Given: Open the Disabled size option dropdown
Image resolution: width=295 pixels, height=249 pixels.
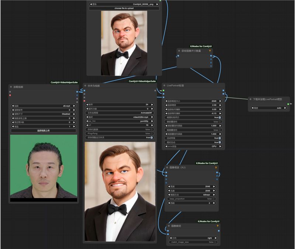Looking at the screenshot, I should pyautogui.click(x=44, y=114).
